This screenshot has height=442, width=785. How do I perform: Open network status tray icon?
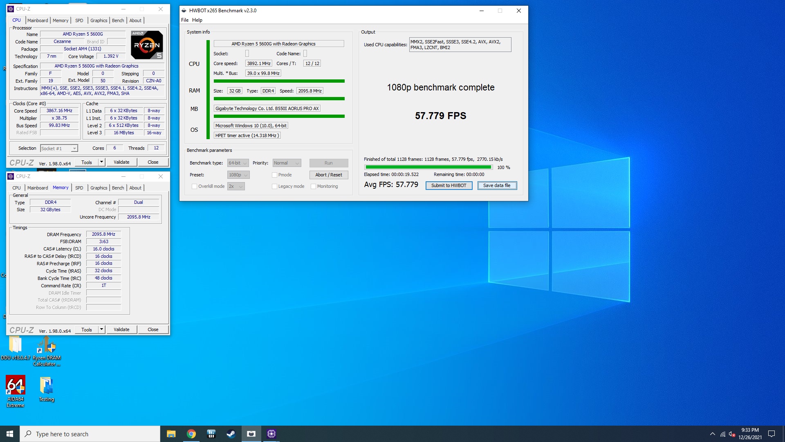click(x=722, y=434)
